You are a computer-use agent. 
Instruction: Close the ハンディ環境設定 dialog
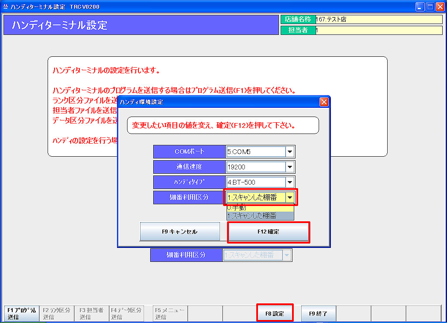point(323,102)
